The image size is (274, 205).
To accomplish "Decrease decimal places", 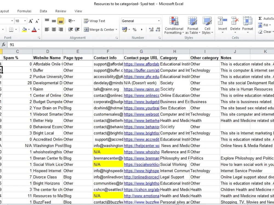I will [158, 30].
